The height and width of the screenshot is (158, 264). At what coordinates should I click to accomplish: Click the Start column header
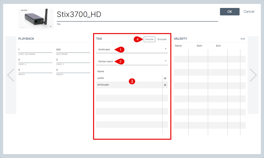coord(199,45)
